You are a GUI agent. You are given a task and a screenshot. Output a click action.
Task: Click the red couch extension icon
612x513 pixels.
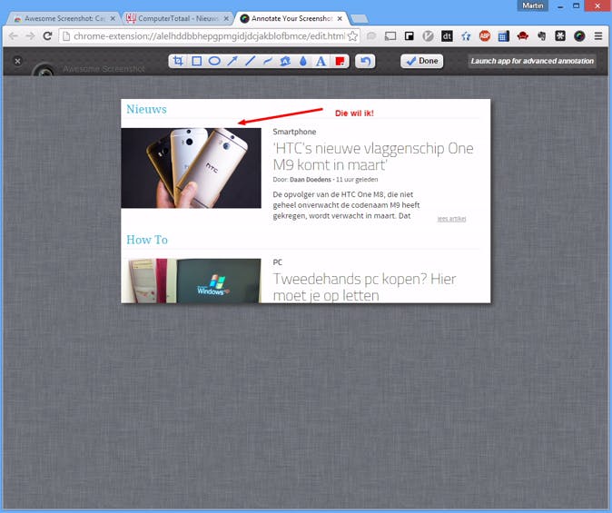click(x=523, y=36)
